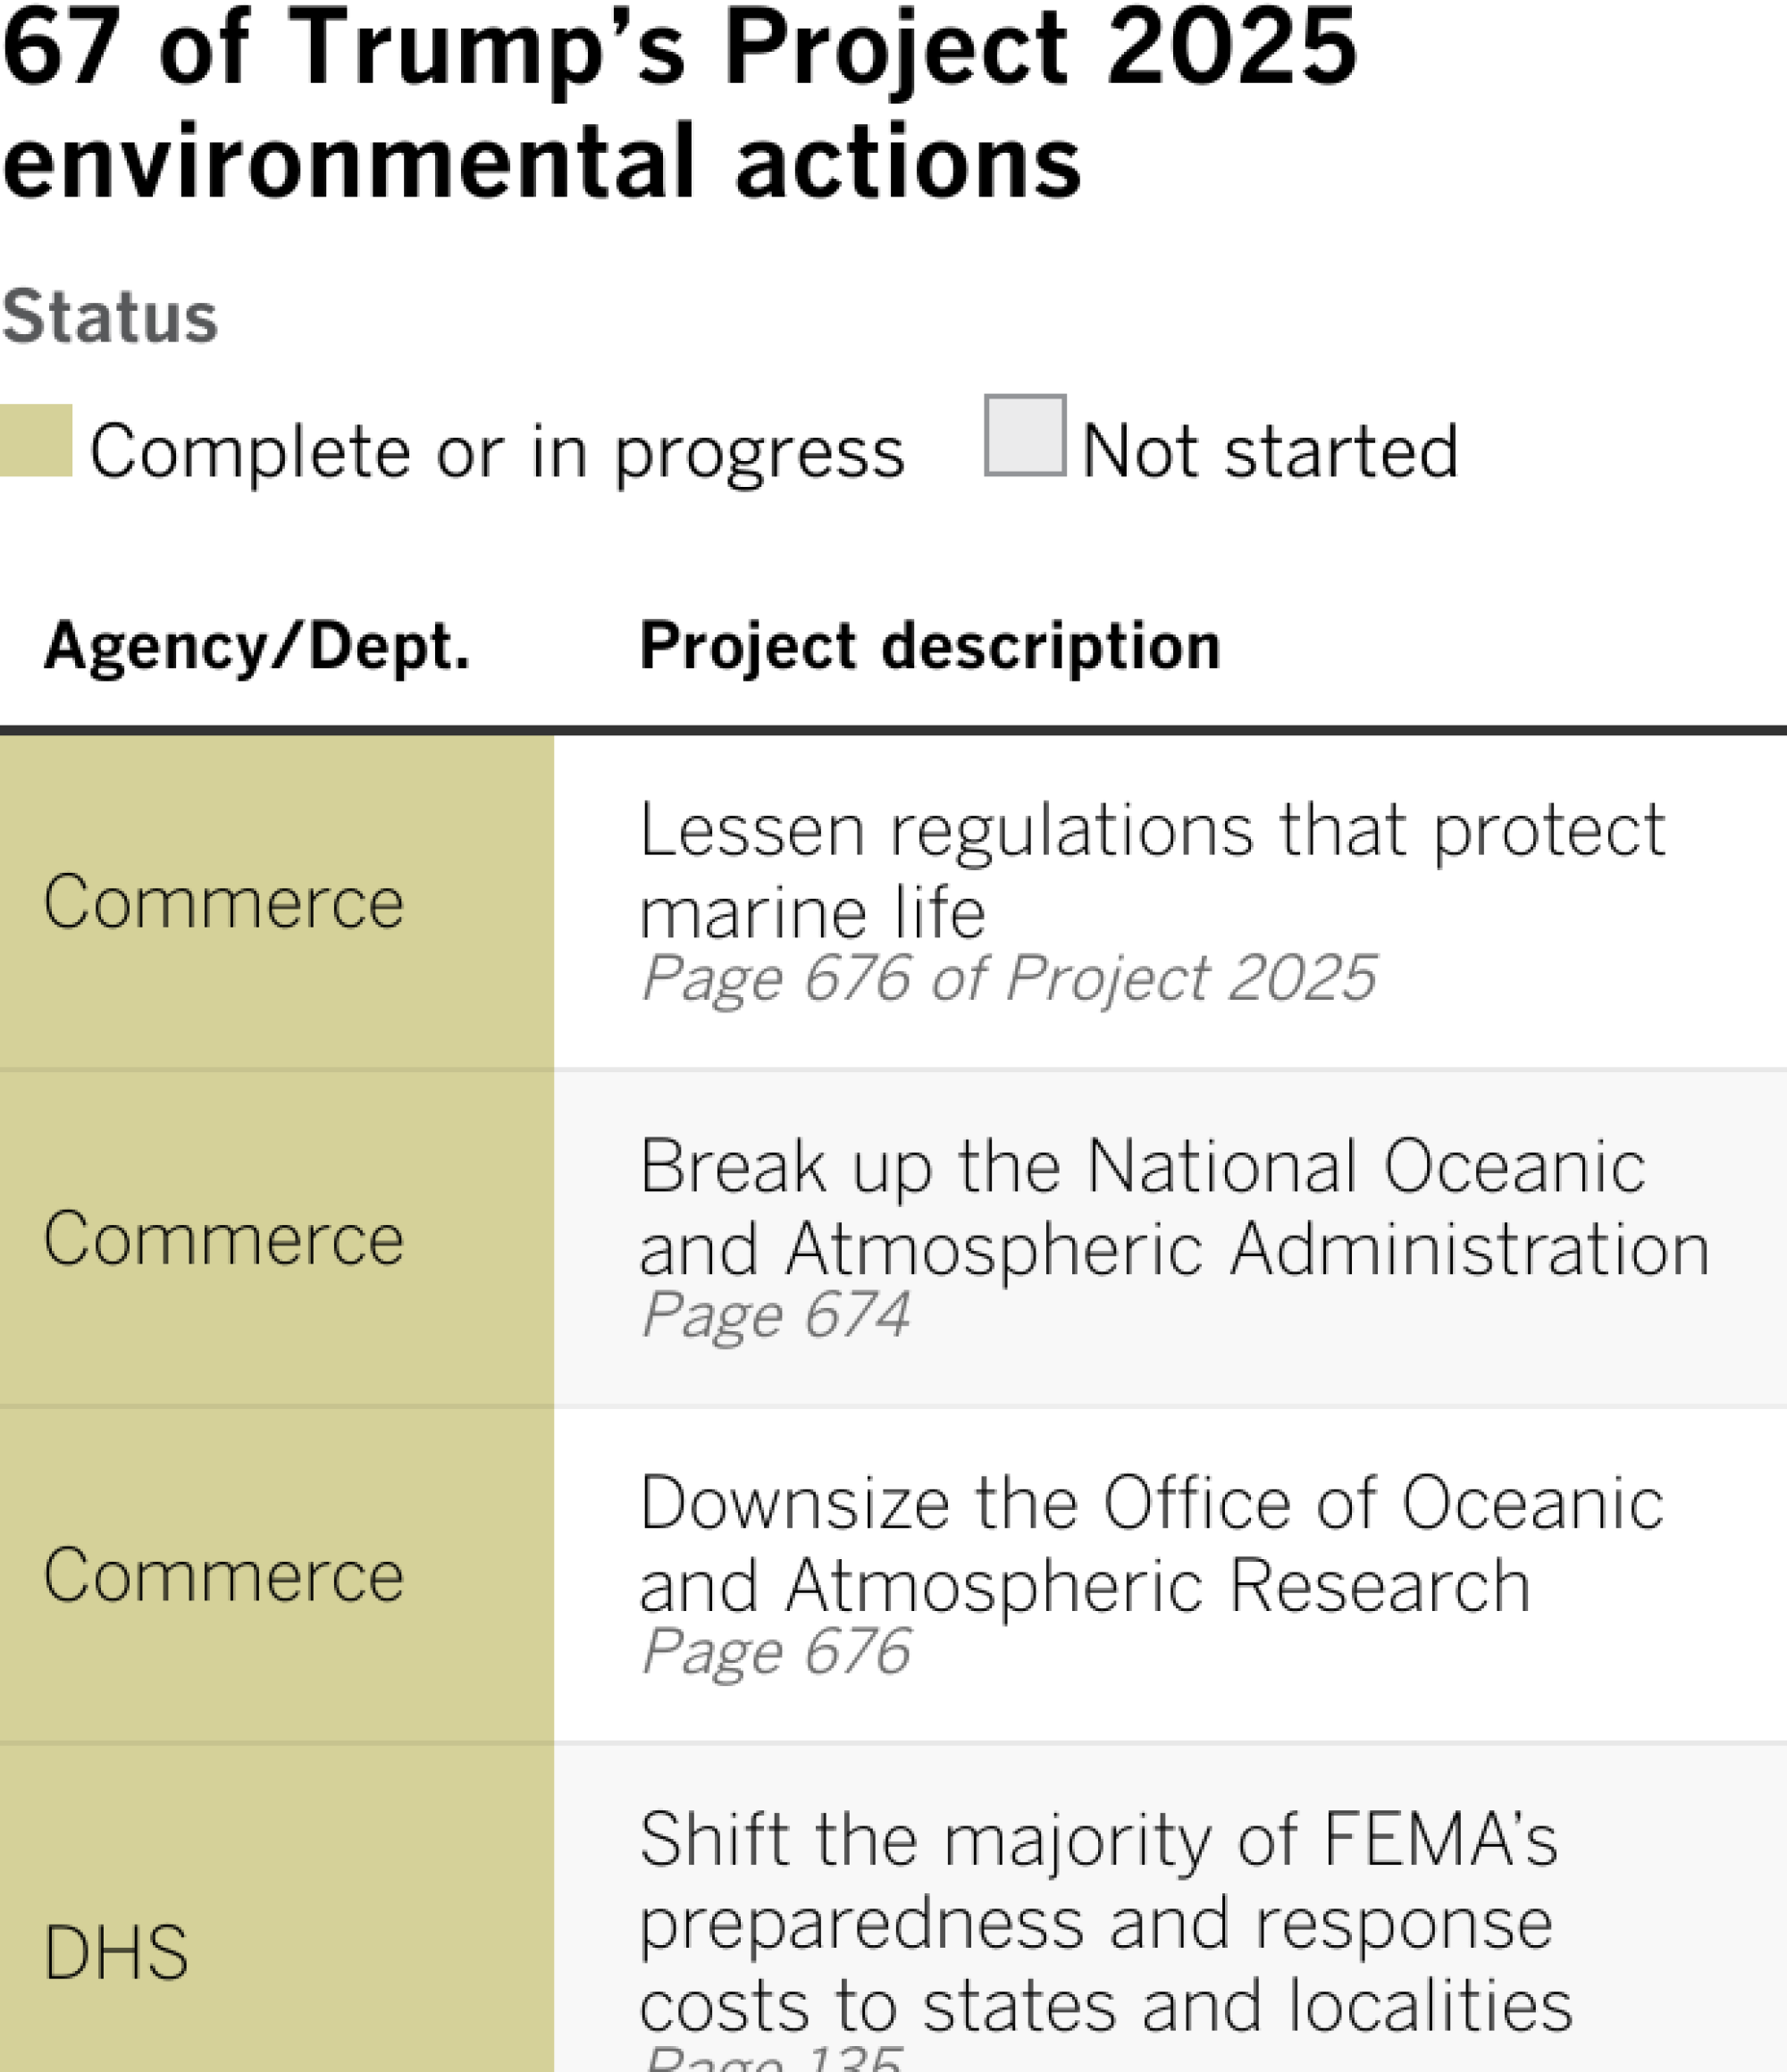This screenshot has height=2072, width=1787.
Task: Open 'Shift the majority of FEMA's' description
Action: coord(1105,1922)
